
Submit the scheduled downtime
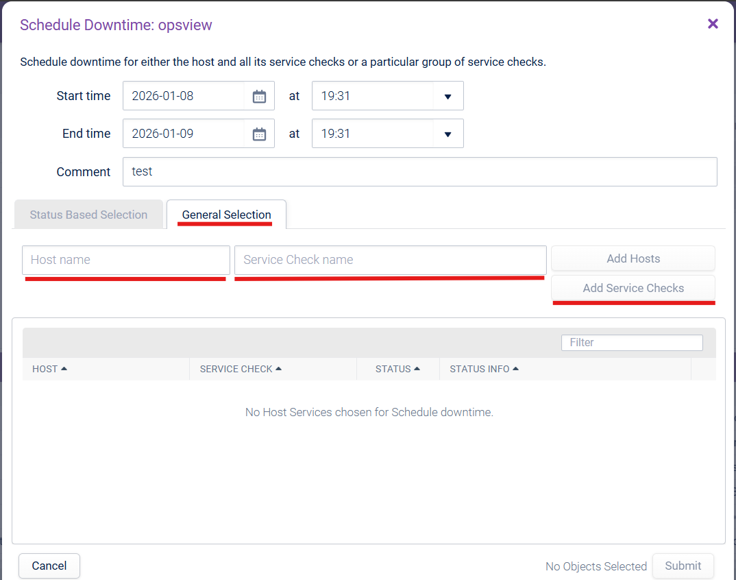(x=683, y=566)
